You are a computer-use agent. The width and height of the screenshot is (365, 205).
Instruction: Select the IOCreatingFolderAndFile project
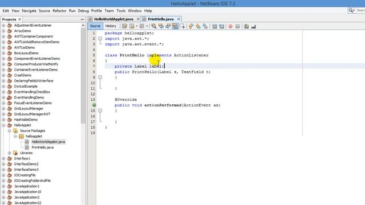32,181
